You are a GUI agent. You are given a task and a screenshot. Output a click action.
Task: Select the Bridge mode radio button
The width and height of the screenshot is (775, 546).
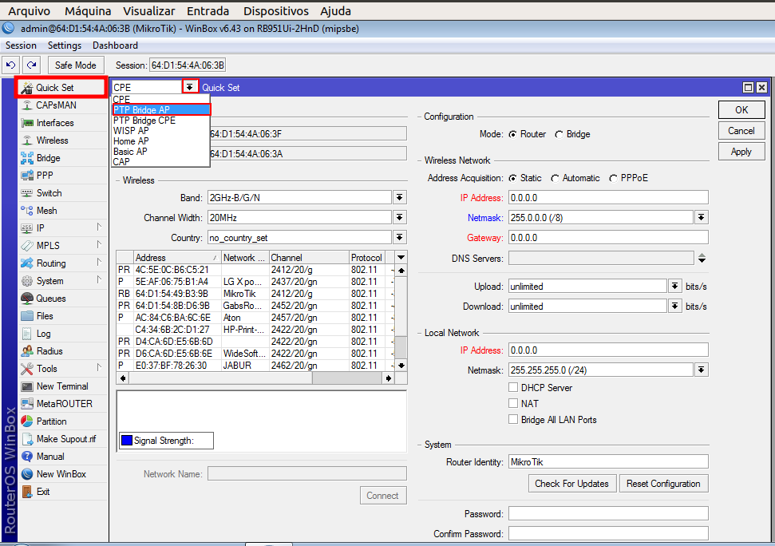tap(559, 134)
